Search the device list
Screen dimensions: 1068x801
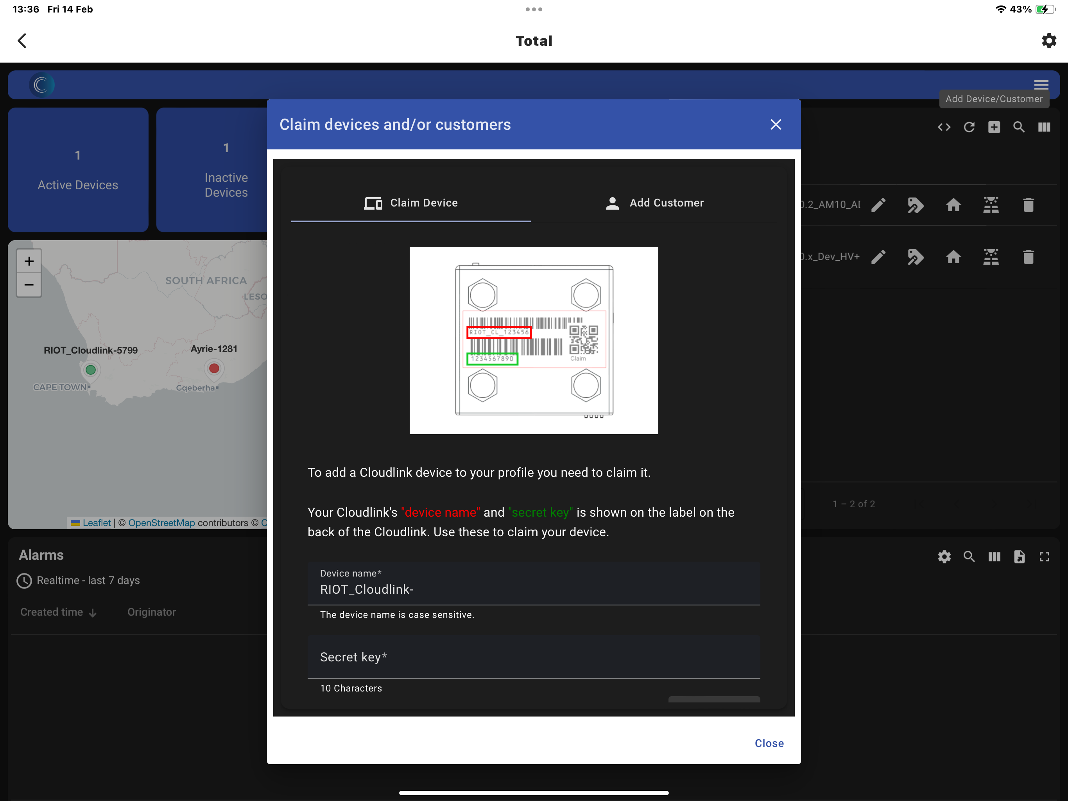click(1019, 127)
